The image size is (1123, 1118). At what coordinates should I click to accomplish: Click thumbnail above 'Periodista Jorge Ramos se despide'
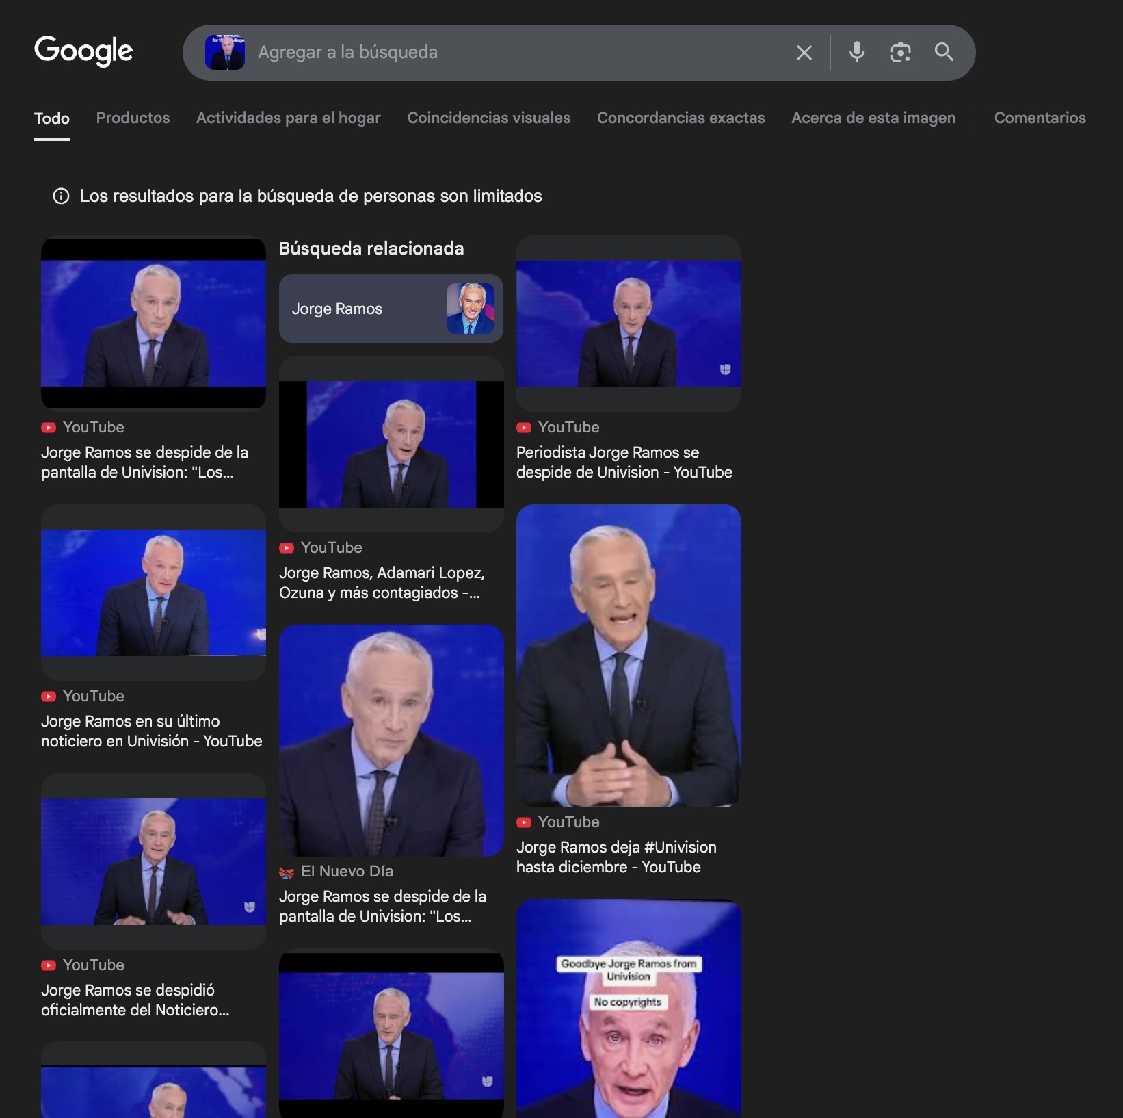coord(629,324)
